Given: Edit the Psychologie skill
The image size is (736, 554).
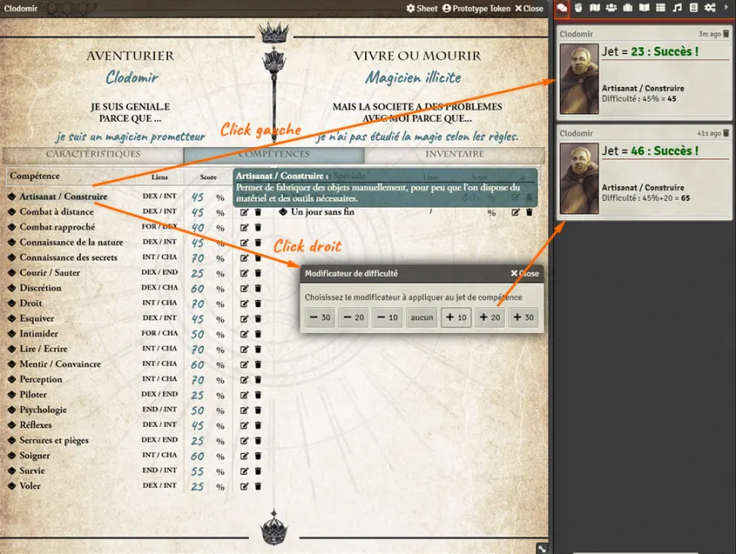Looking at the screenshot, I should tap(244, 410).
